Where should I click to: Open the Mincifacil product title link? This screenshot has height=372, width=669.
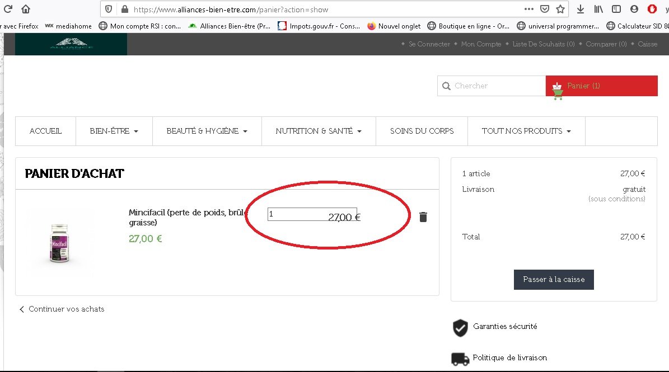186,217
